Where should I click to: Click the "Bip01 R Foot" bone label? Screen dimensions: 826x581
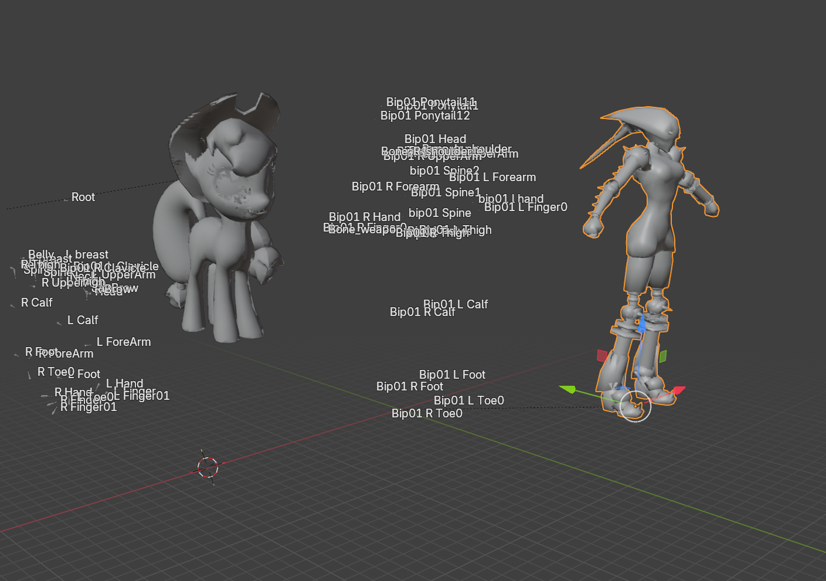pos(410,386)
